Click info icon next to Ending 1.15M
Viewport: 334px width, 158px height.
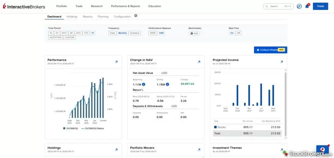167,84
